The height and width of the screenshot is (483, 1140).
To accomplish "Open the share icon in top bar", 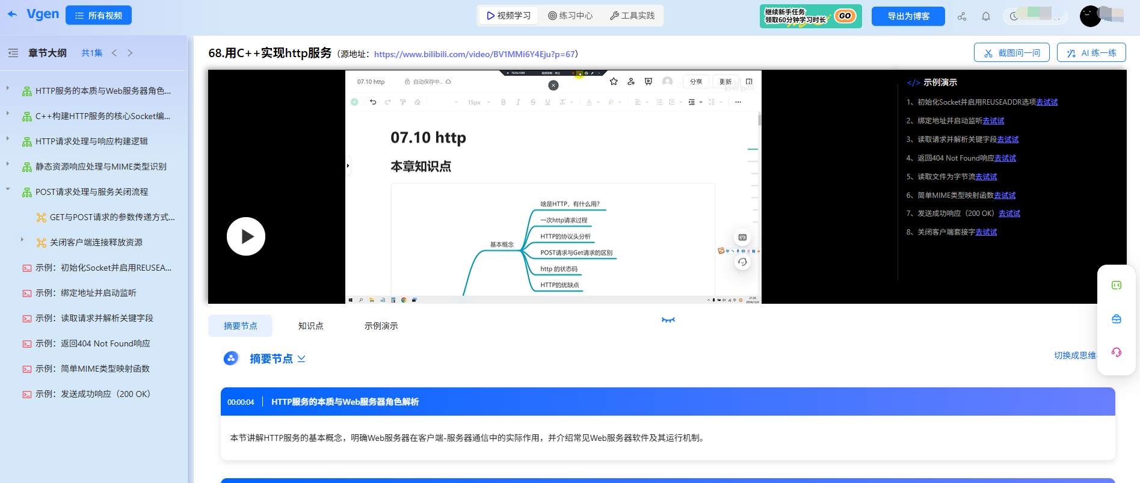I will pyautogui.click(x=962, y=16).
